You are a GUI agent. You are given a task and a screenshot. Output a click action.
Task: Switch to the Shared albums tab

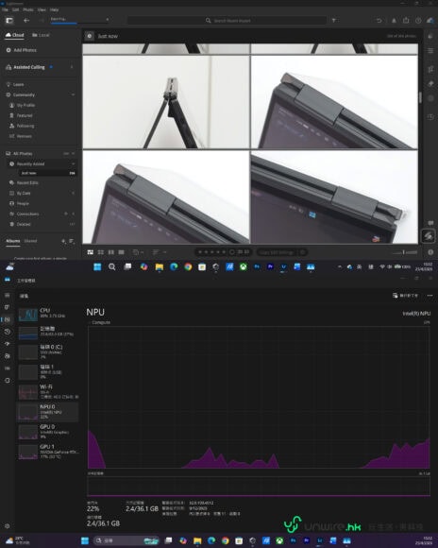[x=30, y=241]
